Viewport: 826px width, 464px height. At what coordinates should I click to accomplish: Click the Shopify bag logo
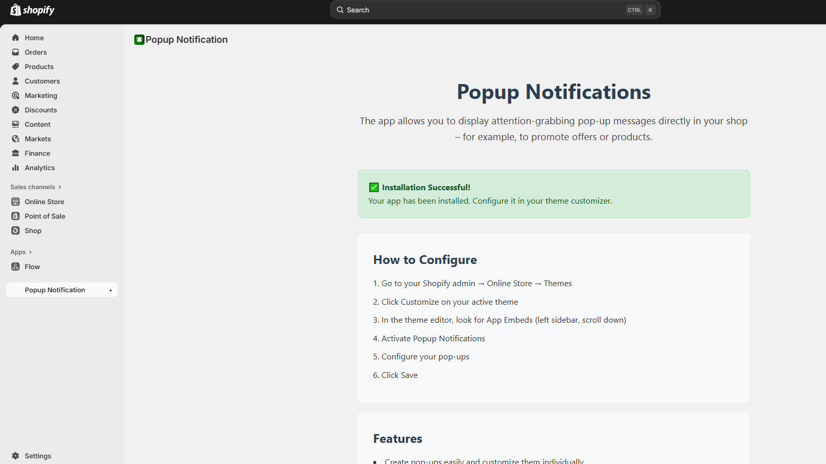[x=15, y=9]
